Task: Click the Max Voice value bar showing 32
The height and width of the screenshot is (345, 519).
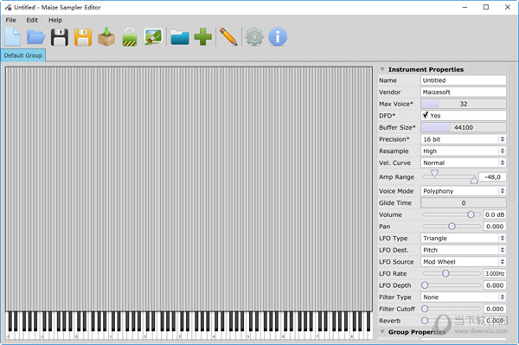Action: (x=464, y=104)
